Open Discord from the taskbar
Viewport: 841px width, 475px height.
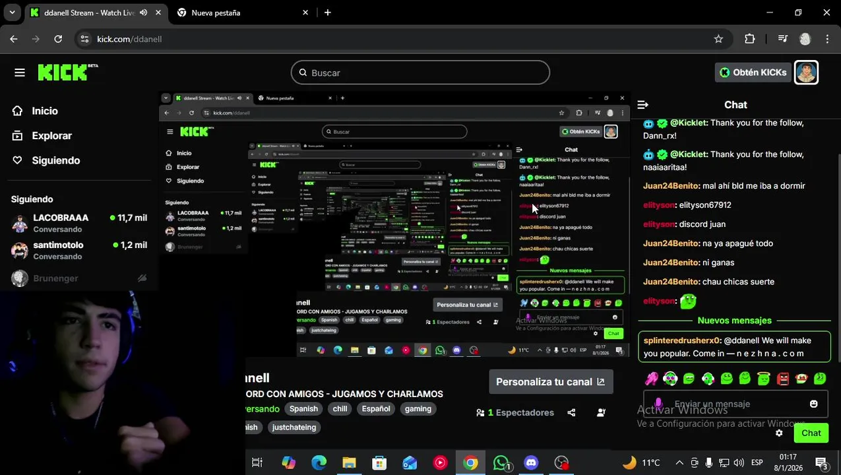pos(531,462)
